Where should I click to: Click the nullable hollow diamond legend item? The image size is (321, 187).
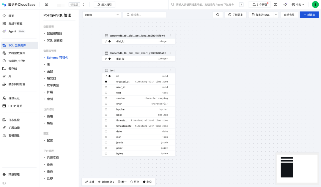(x=135, y=182)
